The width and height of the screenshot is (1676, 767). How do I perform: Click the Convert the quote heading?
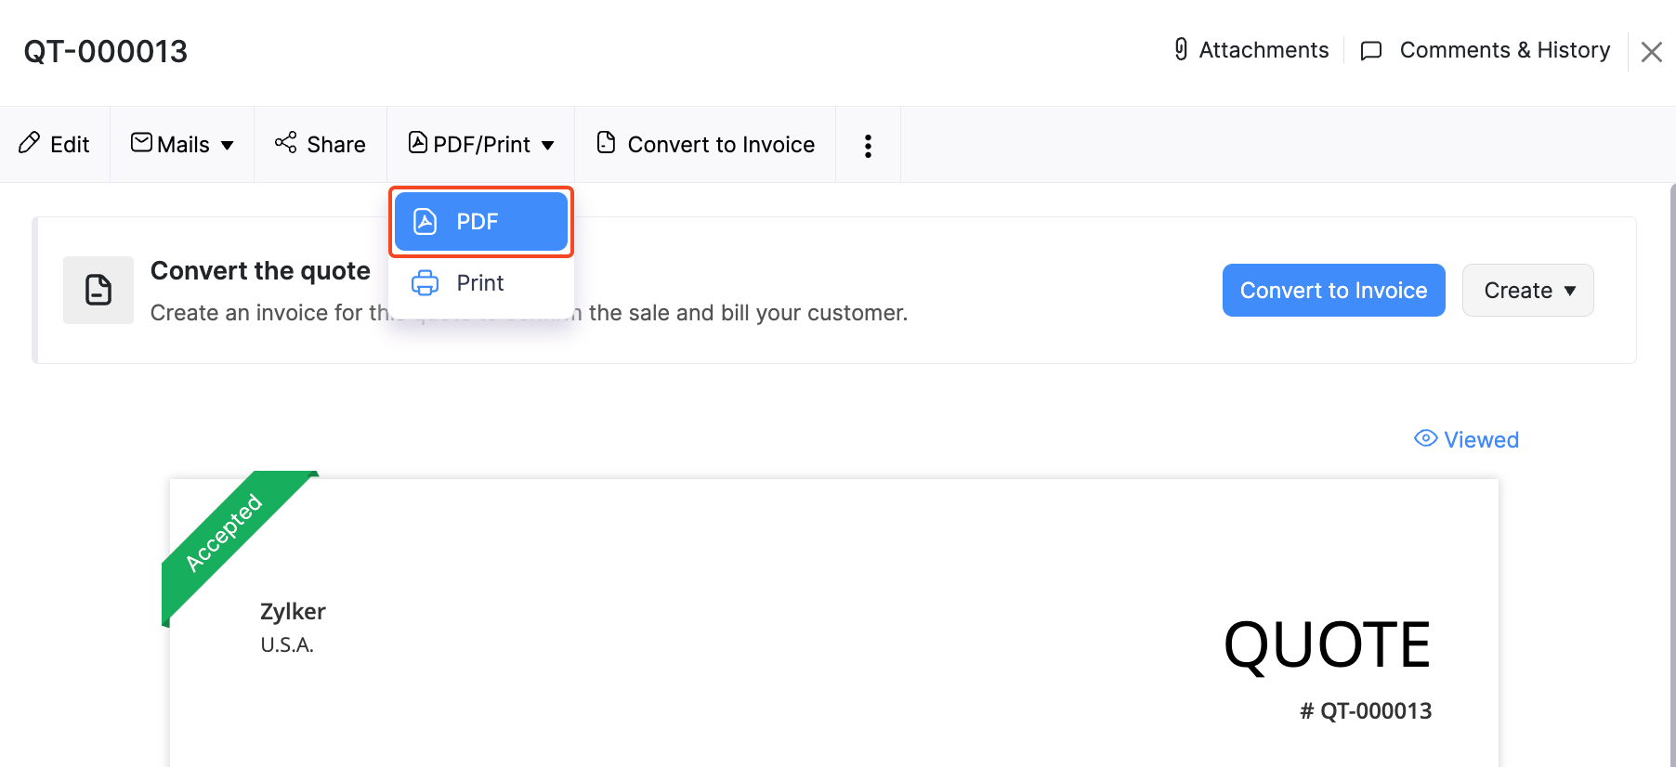[260, 271]
